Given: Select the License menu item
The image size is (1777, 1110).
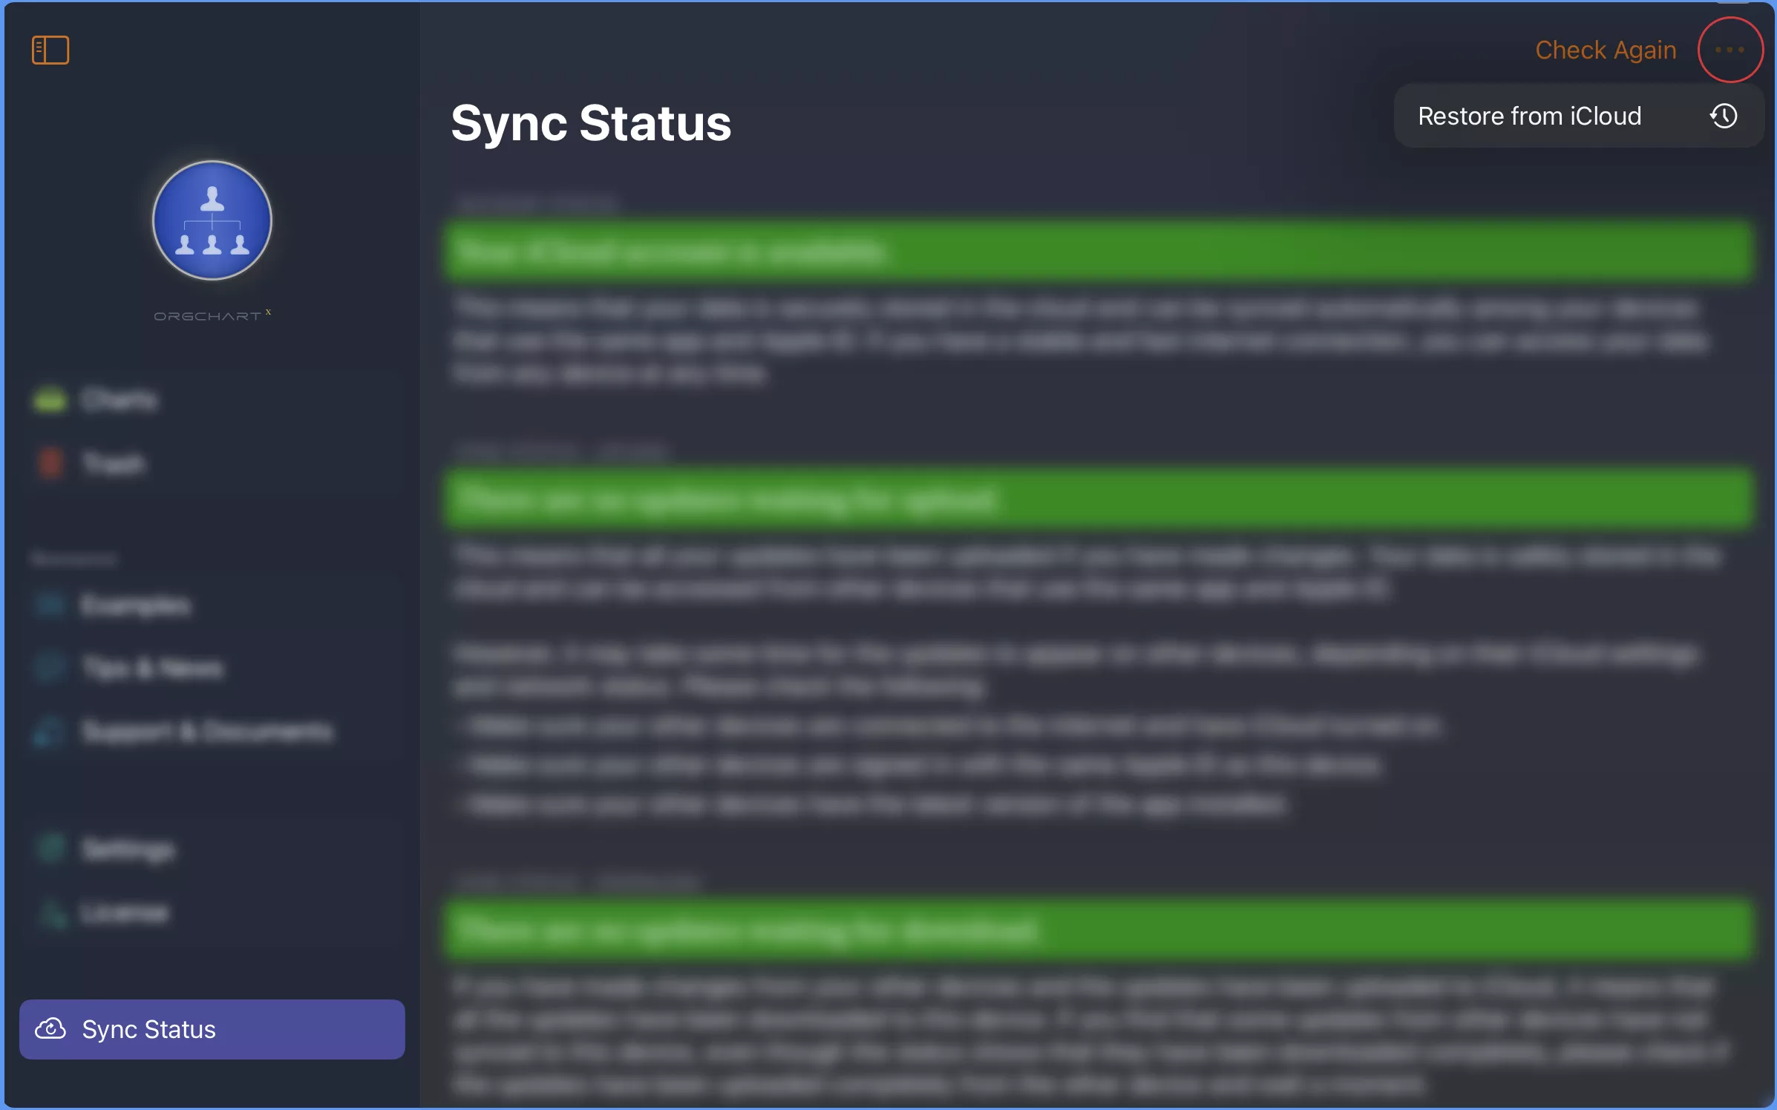Looking at the screenshot, I should [124, 912].
